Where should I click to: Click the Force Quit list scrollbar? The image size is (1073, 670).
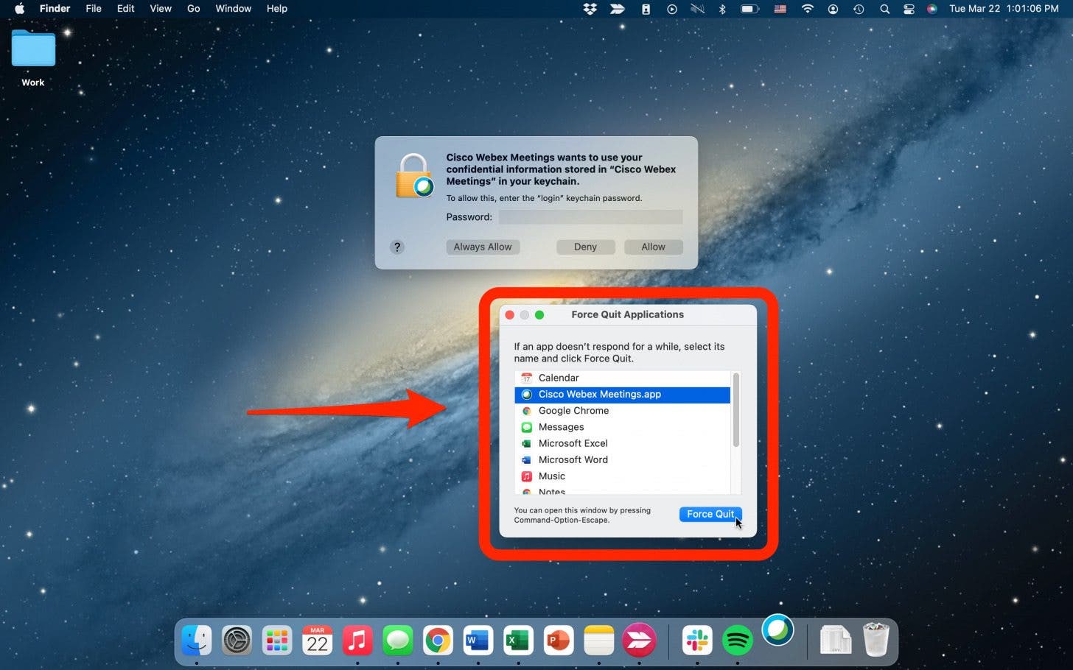[x=735, y=410]
